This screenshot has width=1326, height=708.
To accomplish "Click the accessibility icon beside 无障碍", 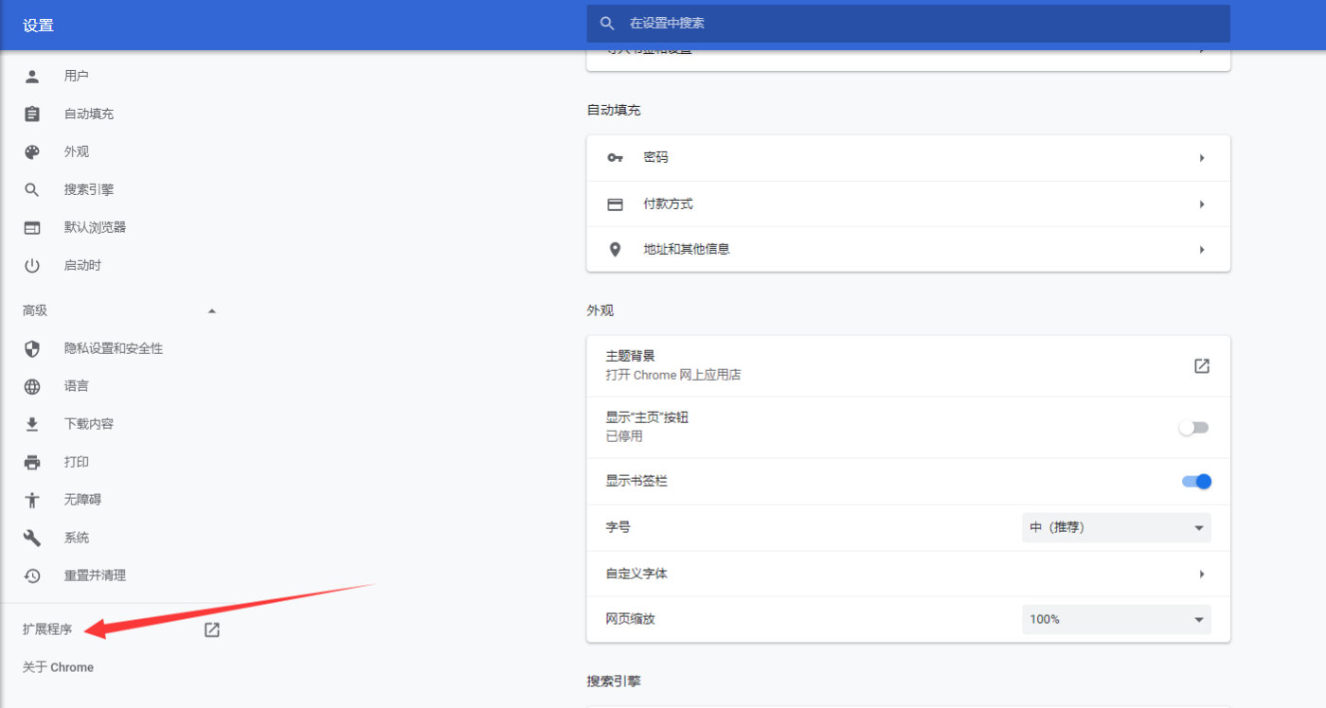I will click(32, 500).
